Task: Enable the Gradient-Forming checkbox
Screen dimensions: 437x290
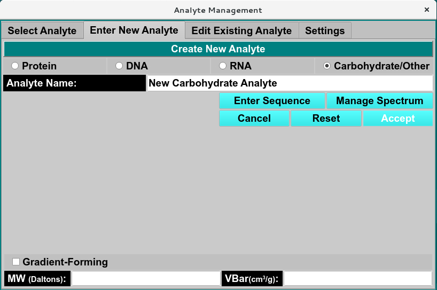Action: click(x=16, y=262)
